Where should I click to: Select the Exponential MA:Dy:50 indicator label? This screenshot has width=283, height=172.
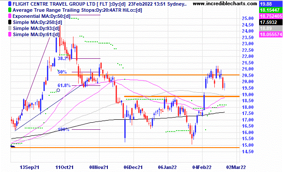(41, 16)
